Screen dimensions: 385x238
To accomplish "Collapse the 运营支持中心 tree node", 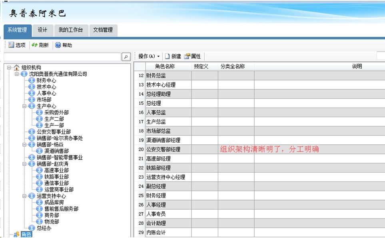I will (x=24, y=196).
